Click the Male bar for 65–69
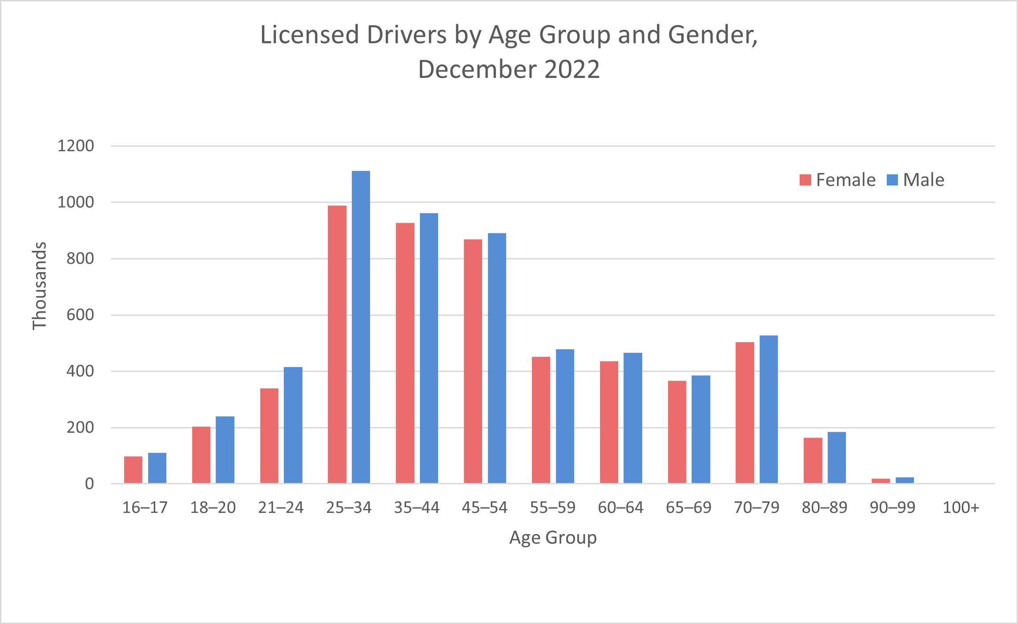This screenshot has width=1018, height=624. pos(701,429)
